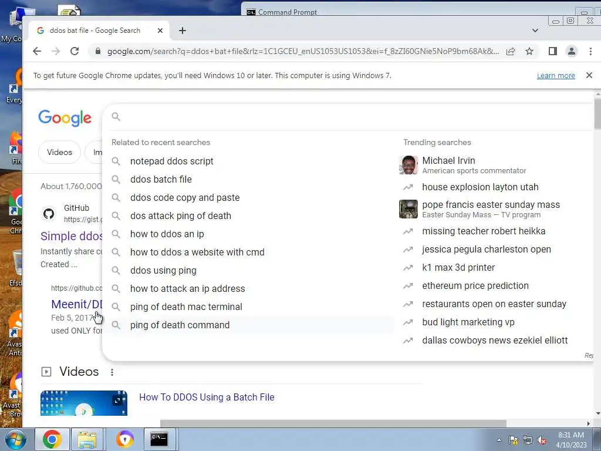Viewport: 601px width, 451px height.
Task: Click the padlock site info icon
Action: point(98,51)
